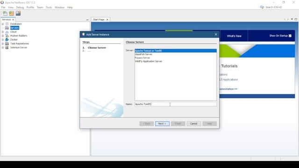Image resolution: width=299 pixels, height=168 pixels.
Task: Click the Databases node icon
Action: click(7, 24)
